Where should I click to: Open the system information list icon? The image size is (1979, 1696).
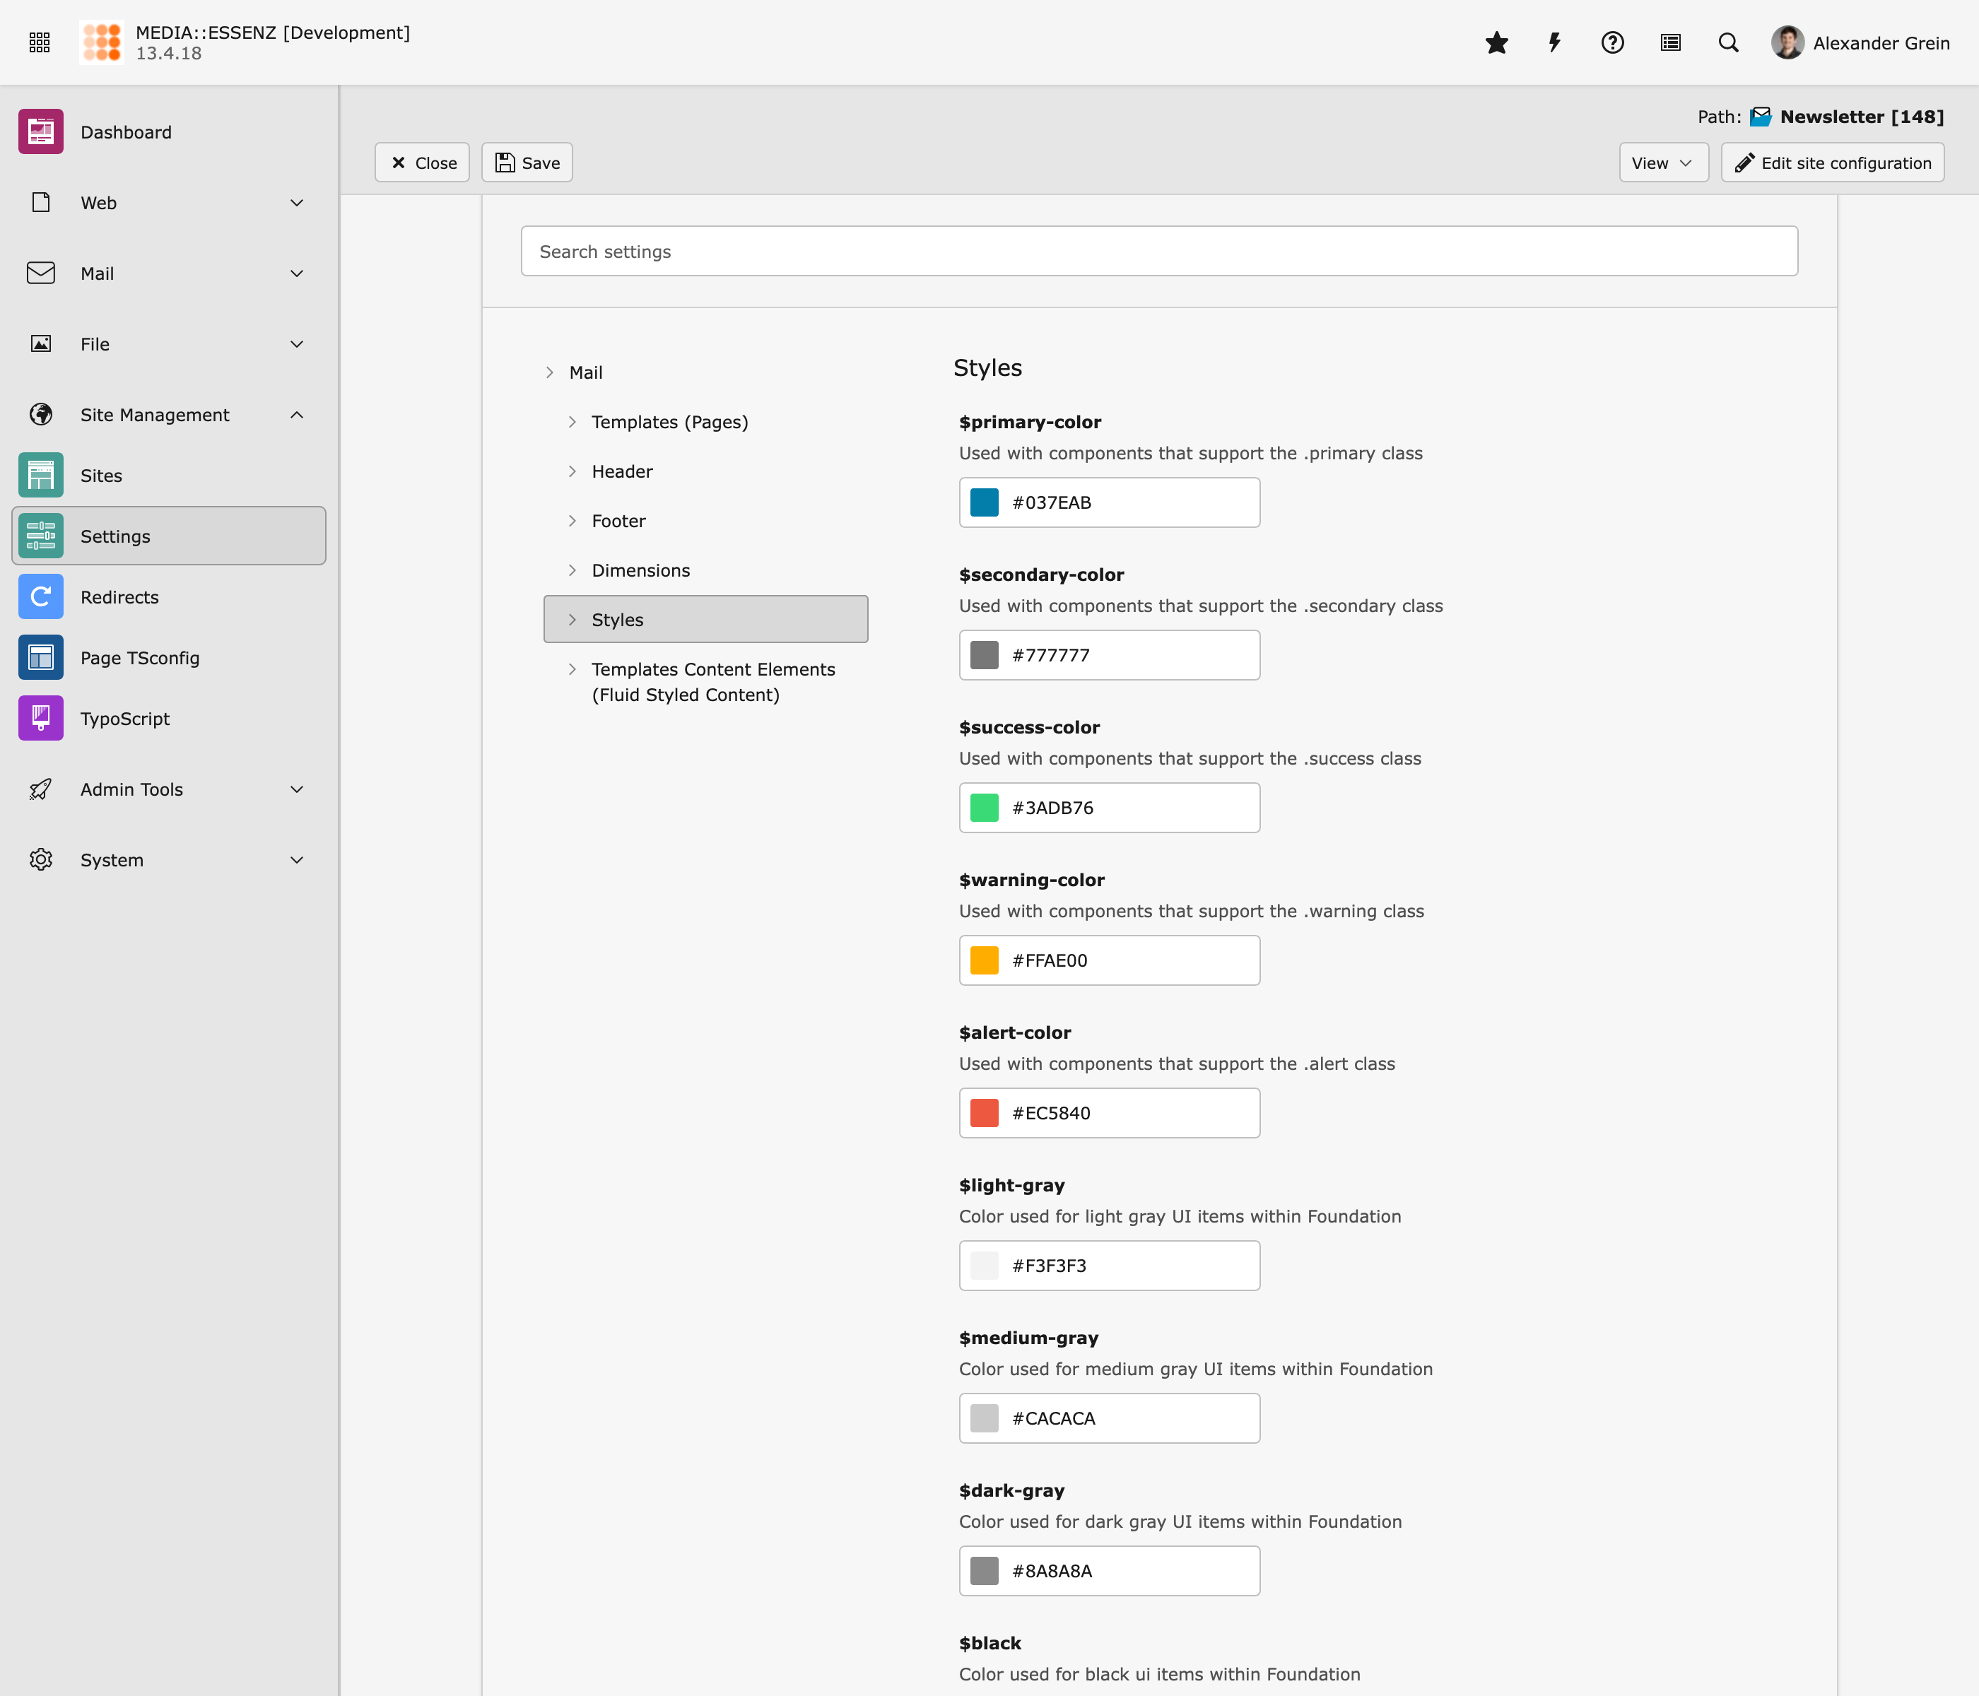point(1671,43)
